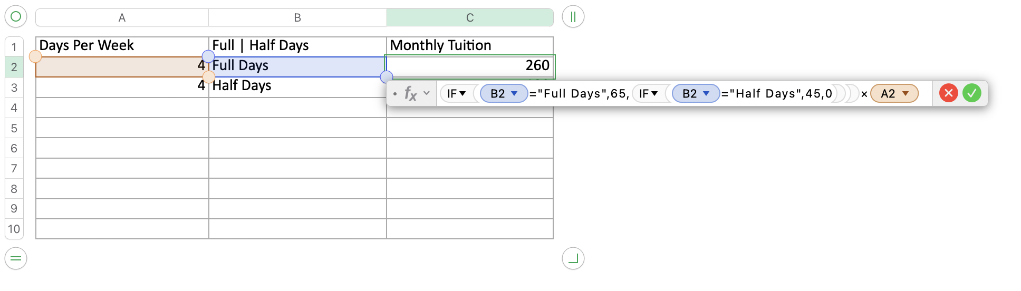Click the Monthly Tuition header cell
Image resolution: width=1021 pixels, height=291 pixels.
point(469,46)
